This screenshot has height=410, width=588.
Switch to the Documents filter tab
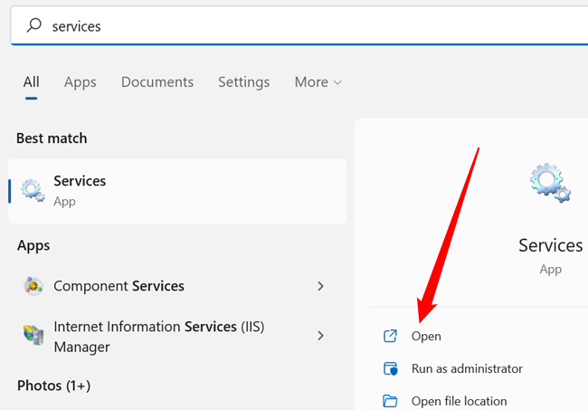click(x=157, y=81)
